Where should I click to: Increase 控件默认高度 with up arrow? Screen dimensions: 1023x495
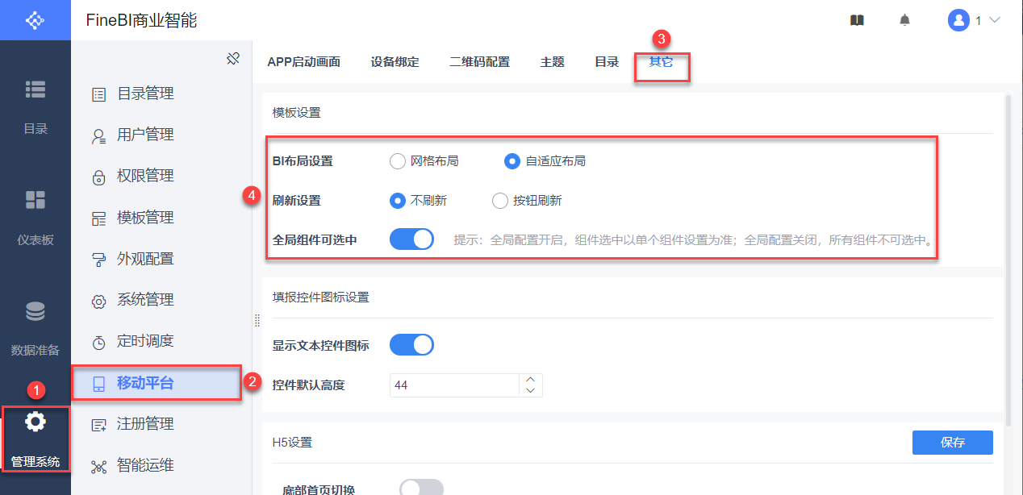[530, 379]
